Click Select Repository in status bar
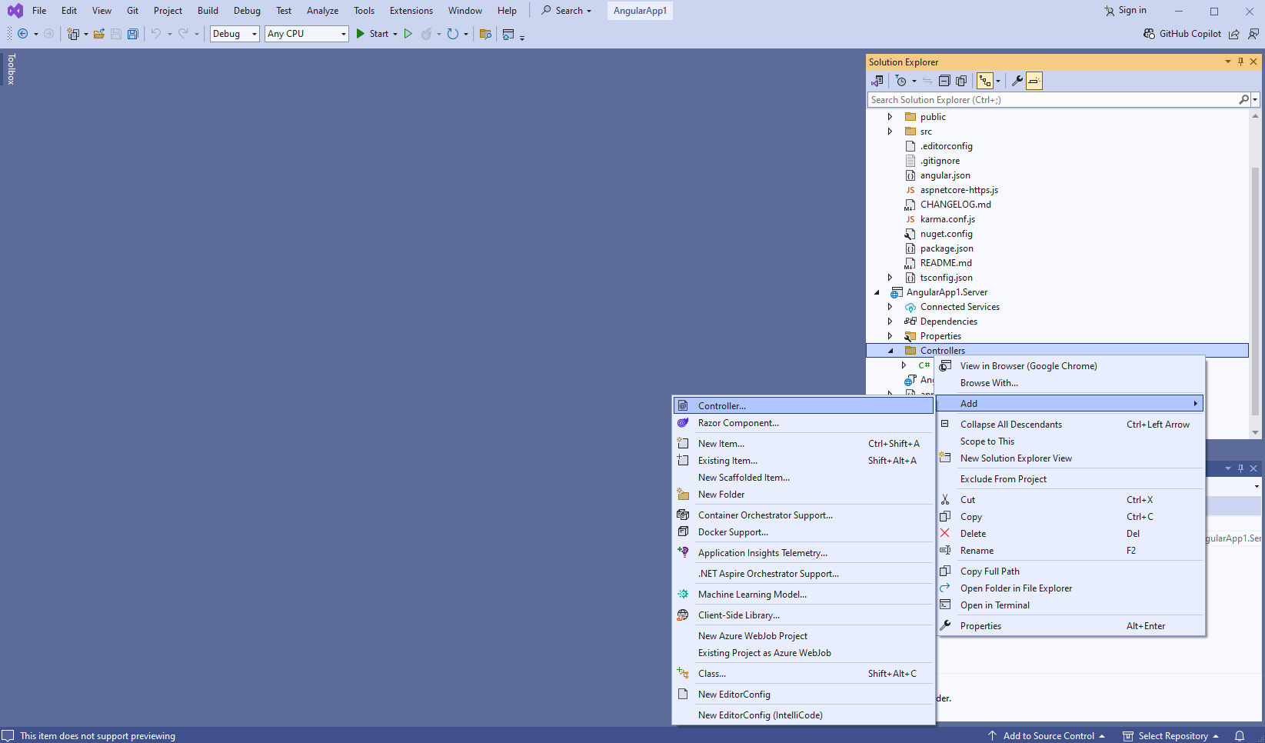Image resolution: width=1265 pixels, height=743 pixels. [x=1171, y=736]
